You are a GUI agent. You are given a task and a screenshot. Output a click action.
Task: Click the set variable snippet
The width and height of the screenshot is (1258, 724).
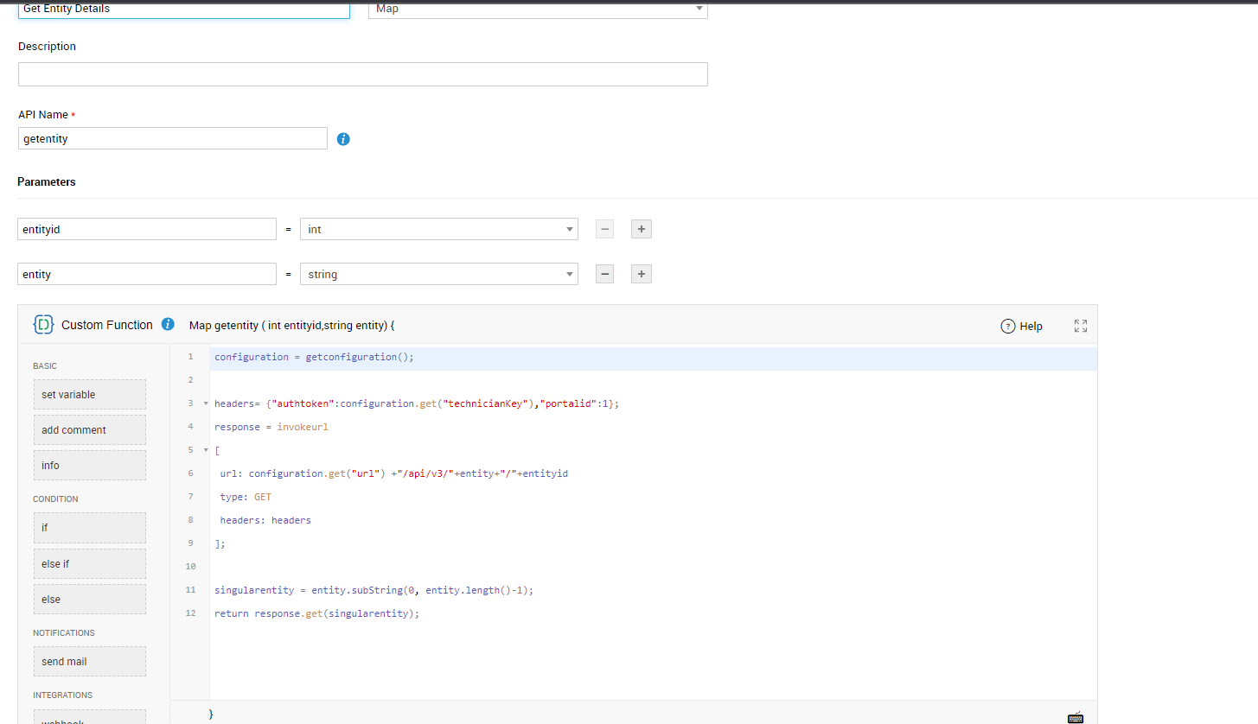click(90, 395)
